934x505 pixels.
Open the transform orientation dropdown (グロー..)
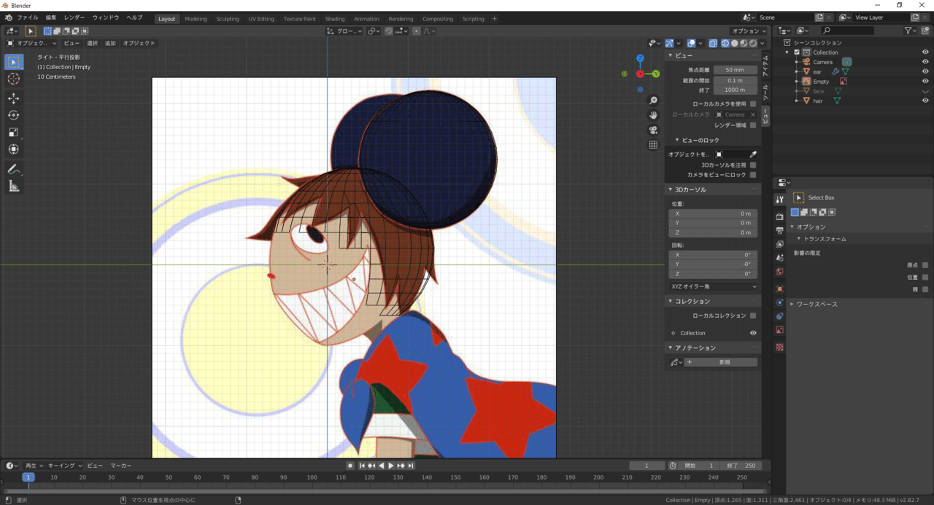click(344, 31)
